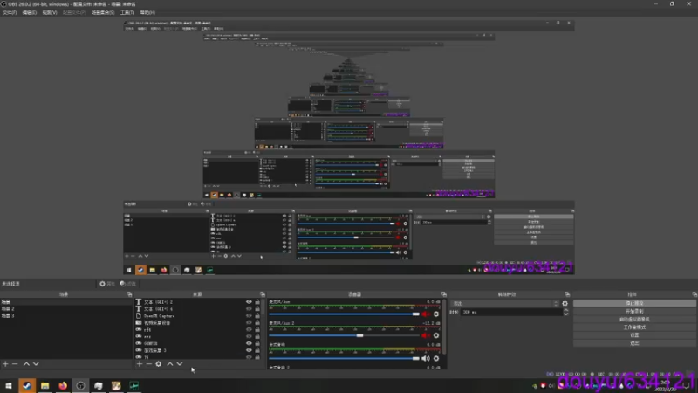Screen dimensions: 698x393
Task: Open the 场景集合(S) menu
Action: pos(103,12)
